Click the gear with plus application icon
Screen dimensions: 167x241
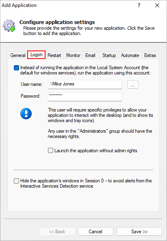point(9,26)
